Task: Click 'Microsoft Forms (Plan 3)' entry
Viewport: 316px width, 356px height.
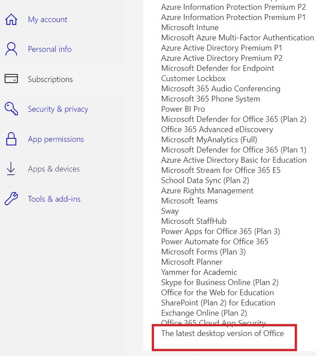Action: (203, 252)
